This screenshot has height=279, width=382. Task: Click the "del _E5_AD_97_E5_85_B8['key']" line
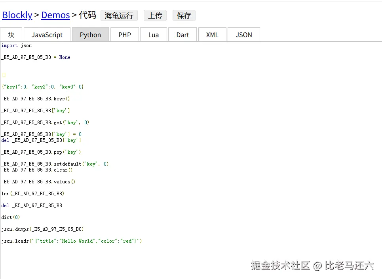click(41, 140)
